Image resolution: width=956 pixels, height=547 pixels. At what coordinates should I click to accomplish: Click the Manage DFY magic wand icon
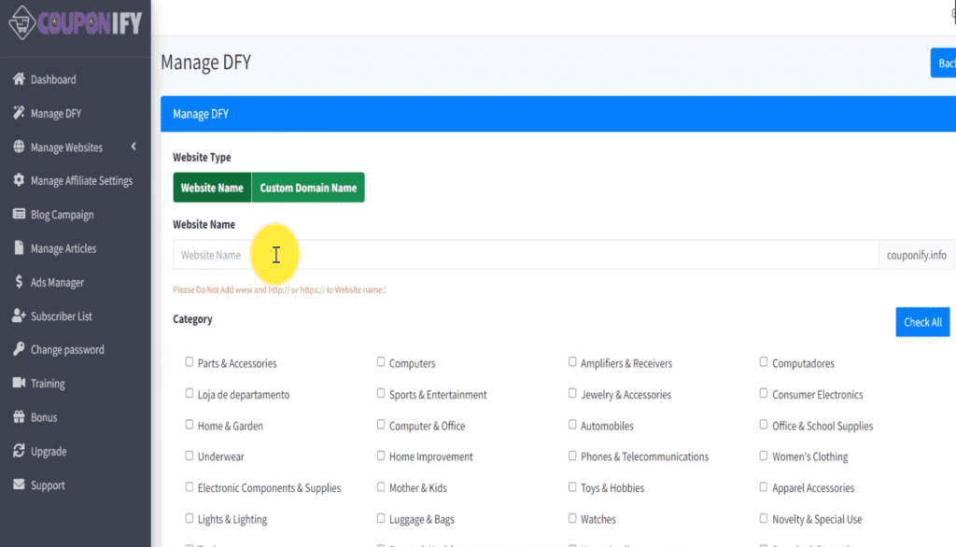point(19,113)
